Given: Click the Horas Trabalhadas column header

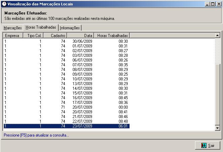Looking at the screenshot, I should point(112,36).
